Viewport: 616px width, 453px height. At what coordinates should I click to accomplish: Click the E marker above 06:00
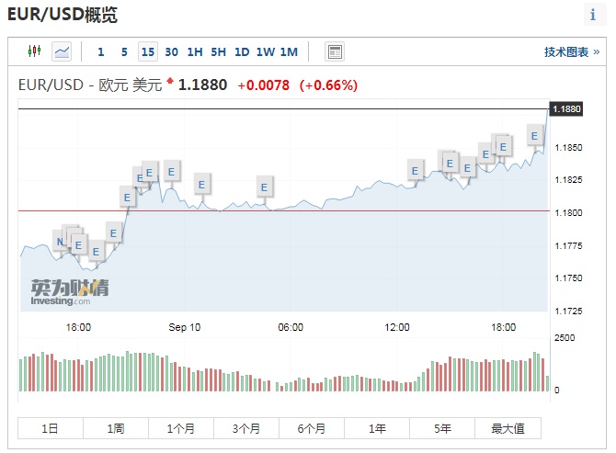pyautogui.click(x=265, y=187)
